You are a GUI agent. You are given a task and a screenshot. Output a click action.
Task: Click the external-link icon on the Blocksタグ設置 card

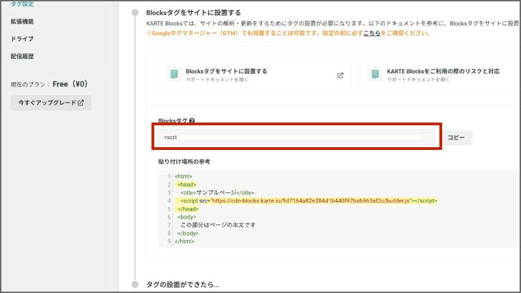tap(340, 75)
